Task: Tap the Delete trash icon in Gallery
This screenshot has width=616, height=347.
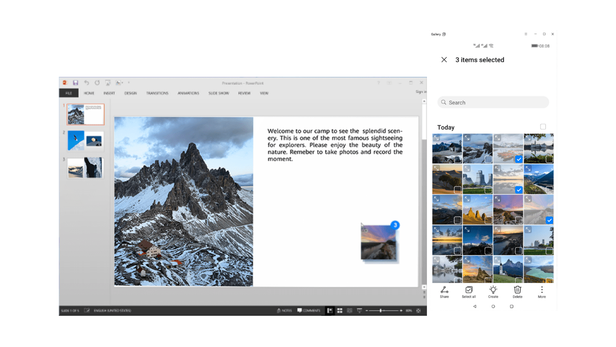Action: tap(517, 292)
